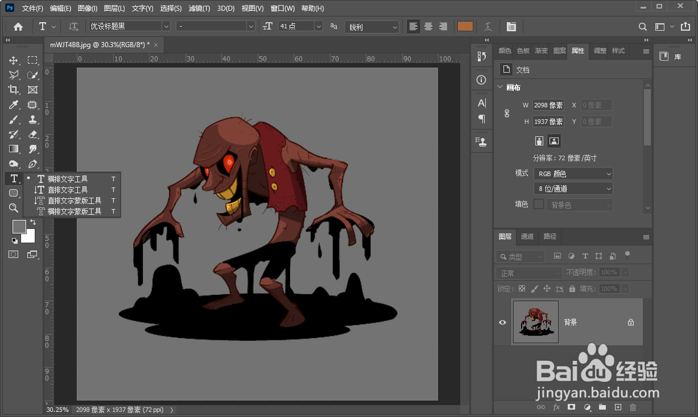Set canvas to landscape orientation
This screenshot has width=698, height=417.
[554, 140]
